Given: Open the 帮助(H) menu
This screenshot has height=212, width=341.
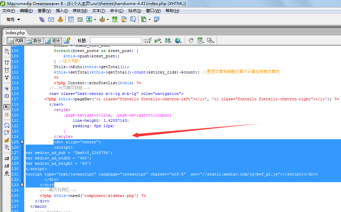Looking at the screenshot, I should (172, 11).
